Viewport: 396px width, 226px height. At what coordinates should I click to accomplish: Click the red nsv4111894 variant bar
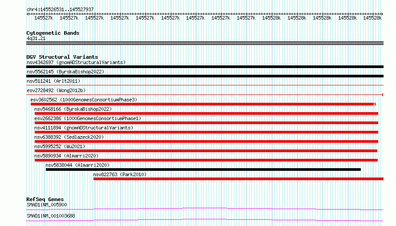point(206,132)
